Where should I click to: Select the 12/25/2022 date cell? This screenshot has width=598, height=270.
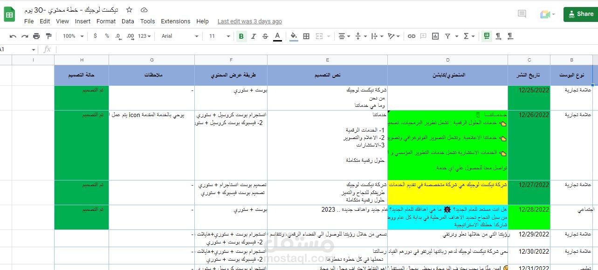pos(529,98)
